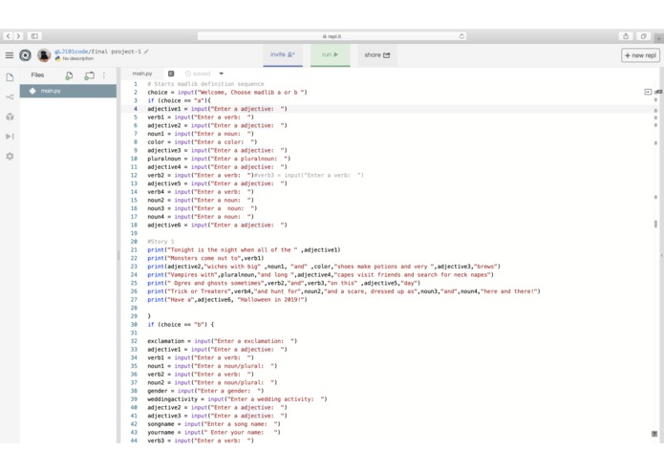
Task: Open the hamburger main menu
Action: point(10,55)
